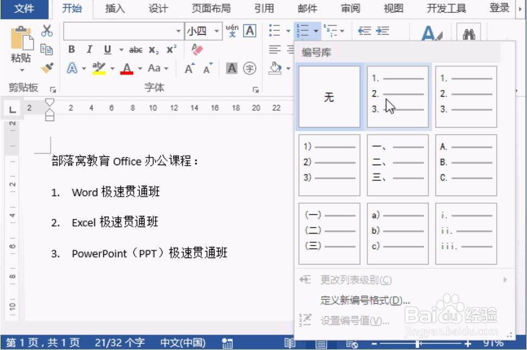527x350 pixels.
Task: Open the Change Case Aa dropdown
Action: click(x=158, y=68)
